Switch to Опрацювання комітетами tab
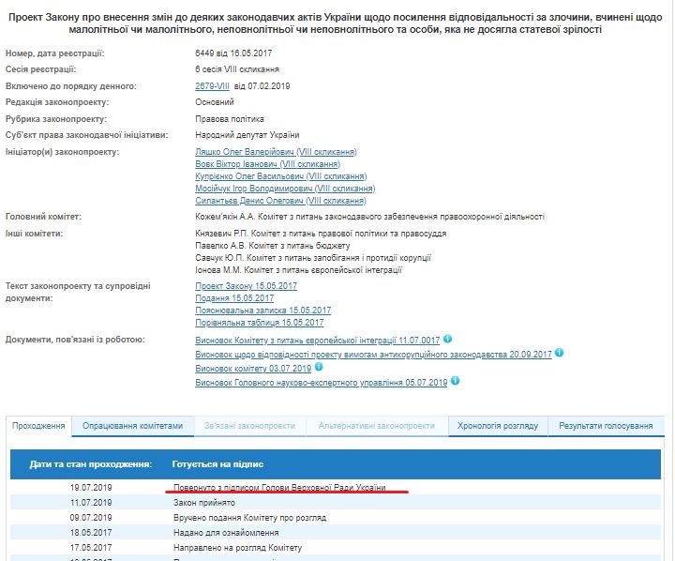675x561 pixels. tap(133, 426)
